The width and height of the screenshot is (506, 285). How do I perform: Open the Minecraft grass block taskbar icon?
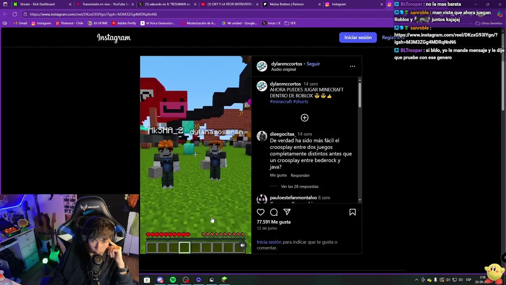click(x=225, y=280)
